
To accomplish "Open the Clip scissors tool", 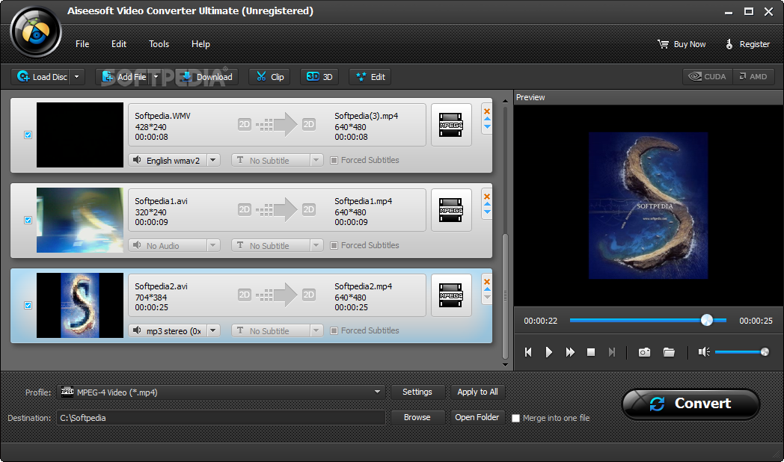I will pyautogui.click(x=270, y=77).
